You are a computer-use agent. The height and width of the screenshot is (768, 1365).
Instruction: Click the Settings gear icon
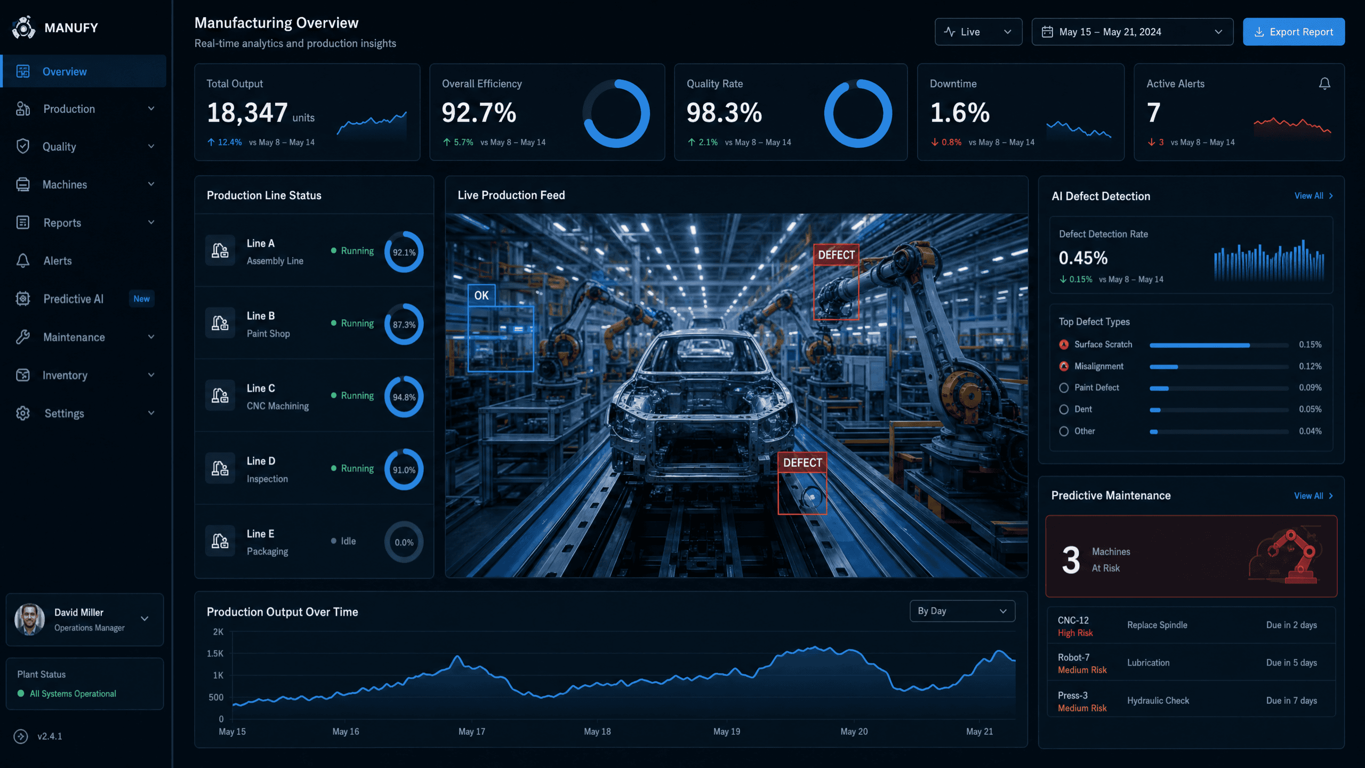[23, 413]
